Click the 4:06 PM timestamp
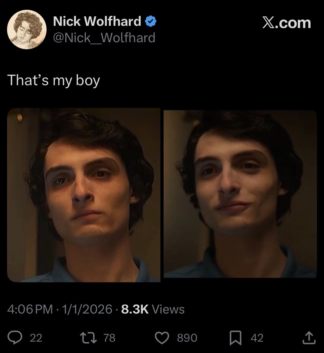324x353 pixels. coord(30,309)
